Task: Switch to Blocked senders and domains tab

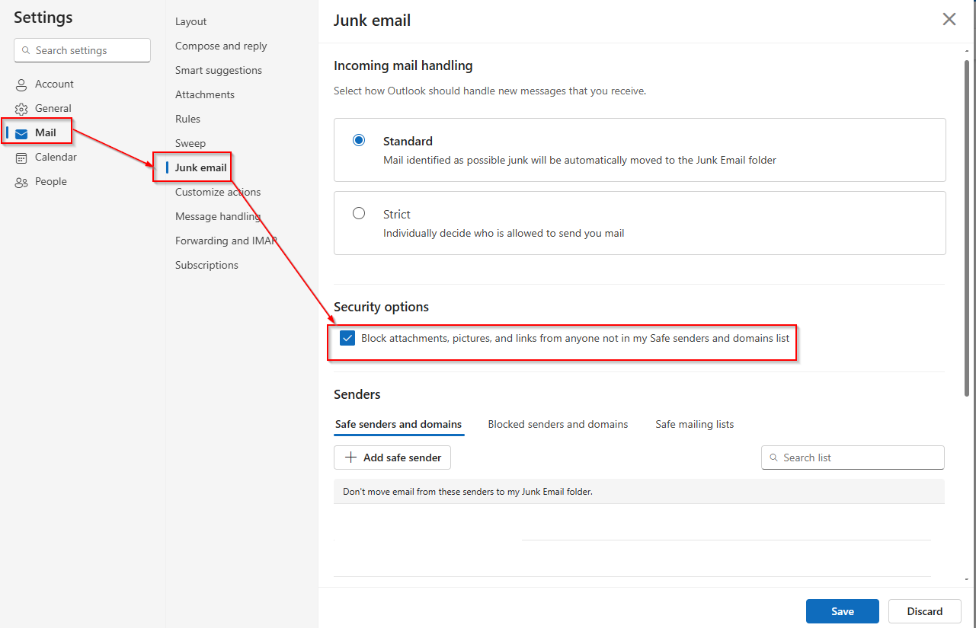Action: [558, 424]
